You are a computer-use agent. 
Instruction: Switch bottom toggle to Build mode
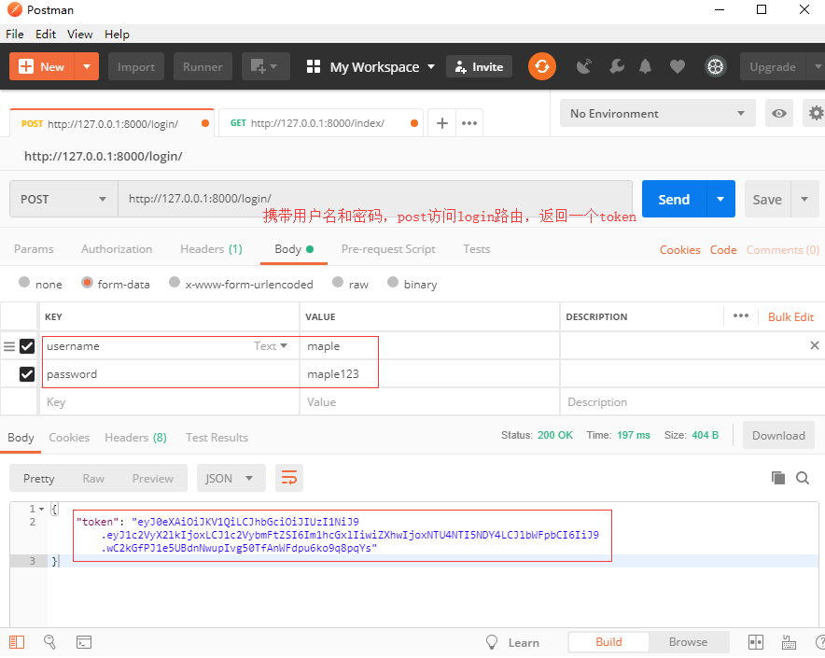click(x=608, y=642)
